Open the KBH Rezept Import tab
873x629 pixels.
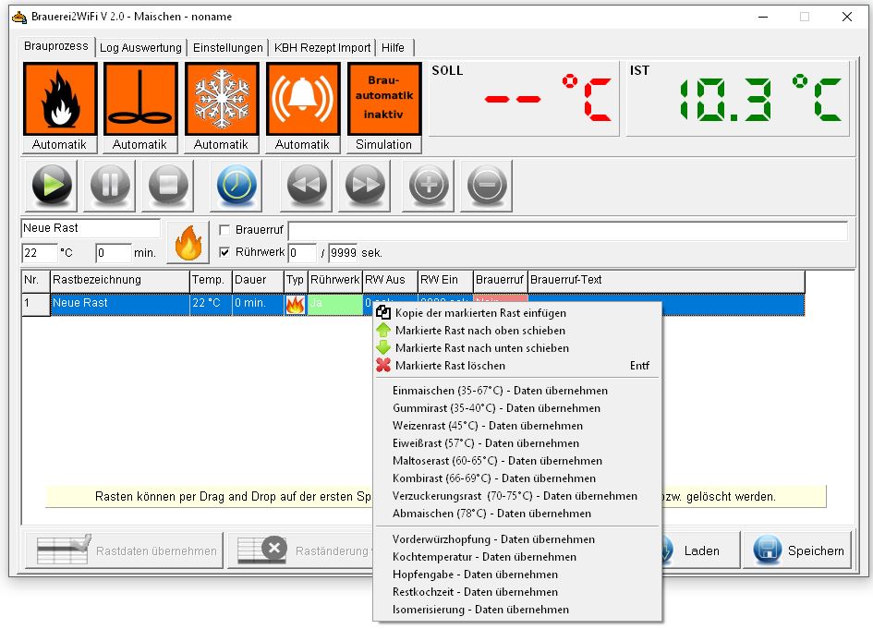point(322,47)
